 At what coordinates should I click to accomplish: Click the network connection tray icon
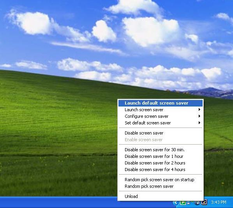point(190,203)
